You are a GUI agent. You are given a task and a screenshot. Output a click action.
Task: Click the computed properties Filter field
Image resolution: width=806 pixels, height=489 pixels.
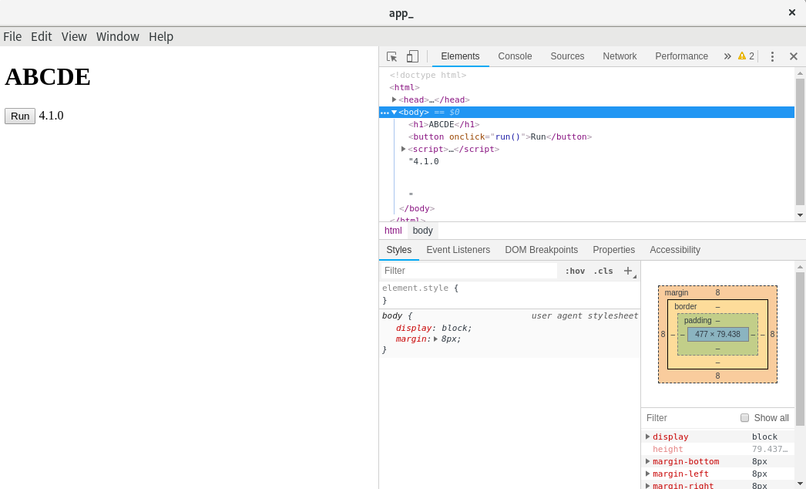[689, 418]
